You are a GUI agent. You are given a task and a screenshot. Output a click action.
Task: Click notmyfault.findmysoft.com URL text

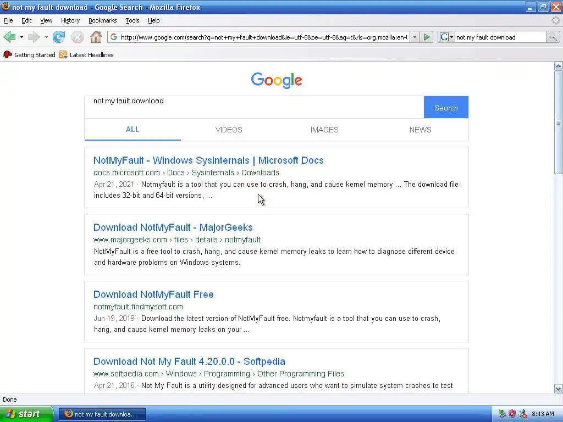(x=138, y=307)
